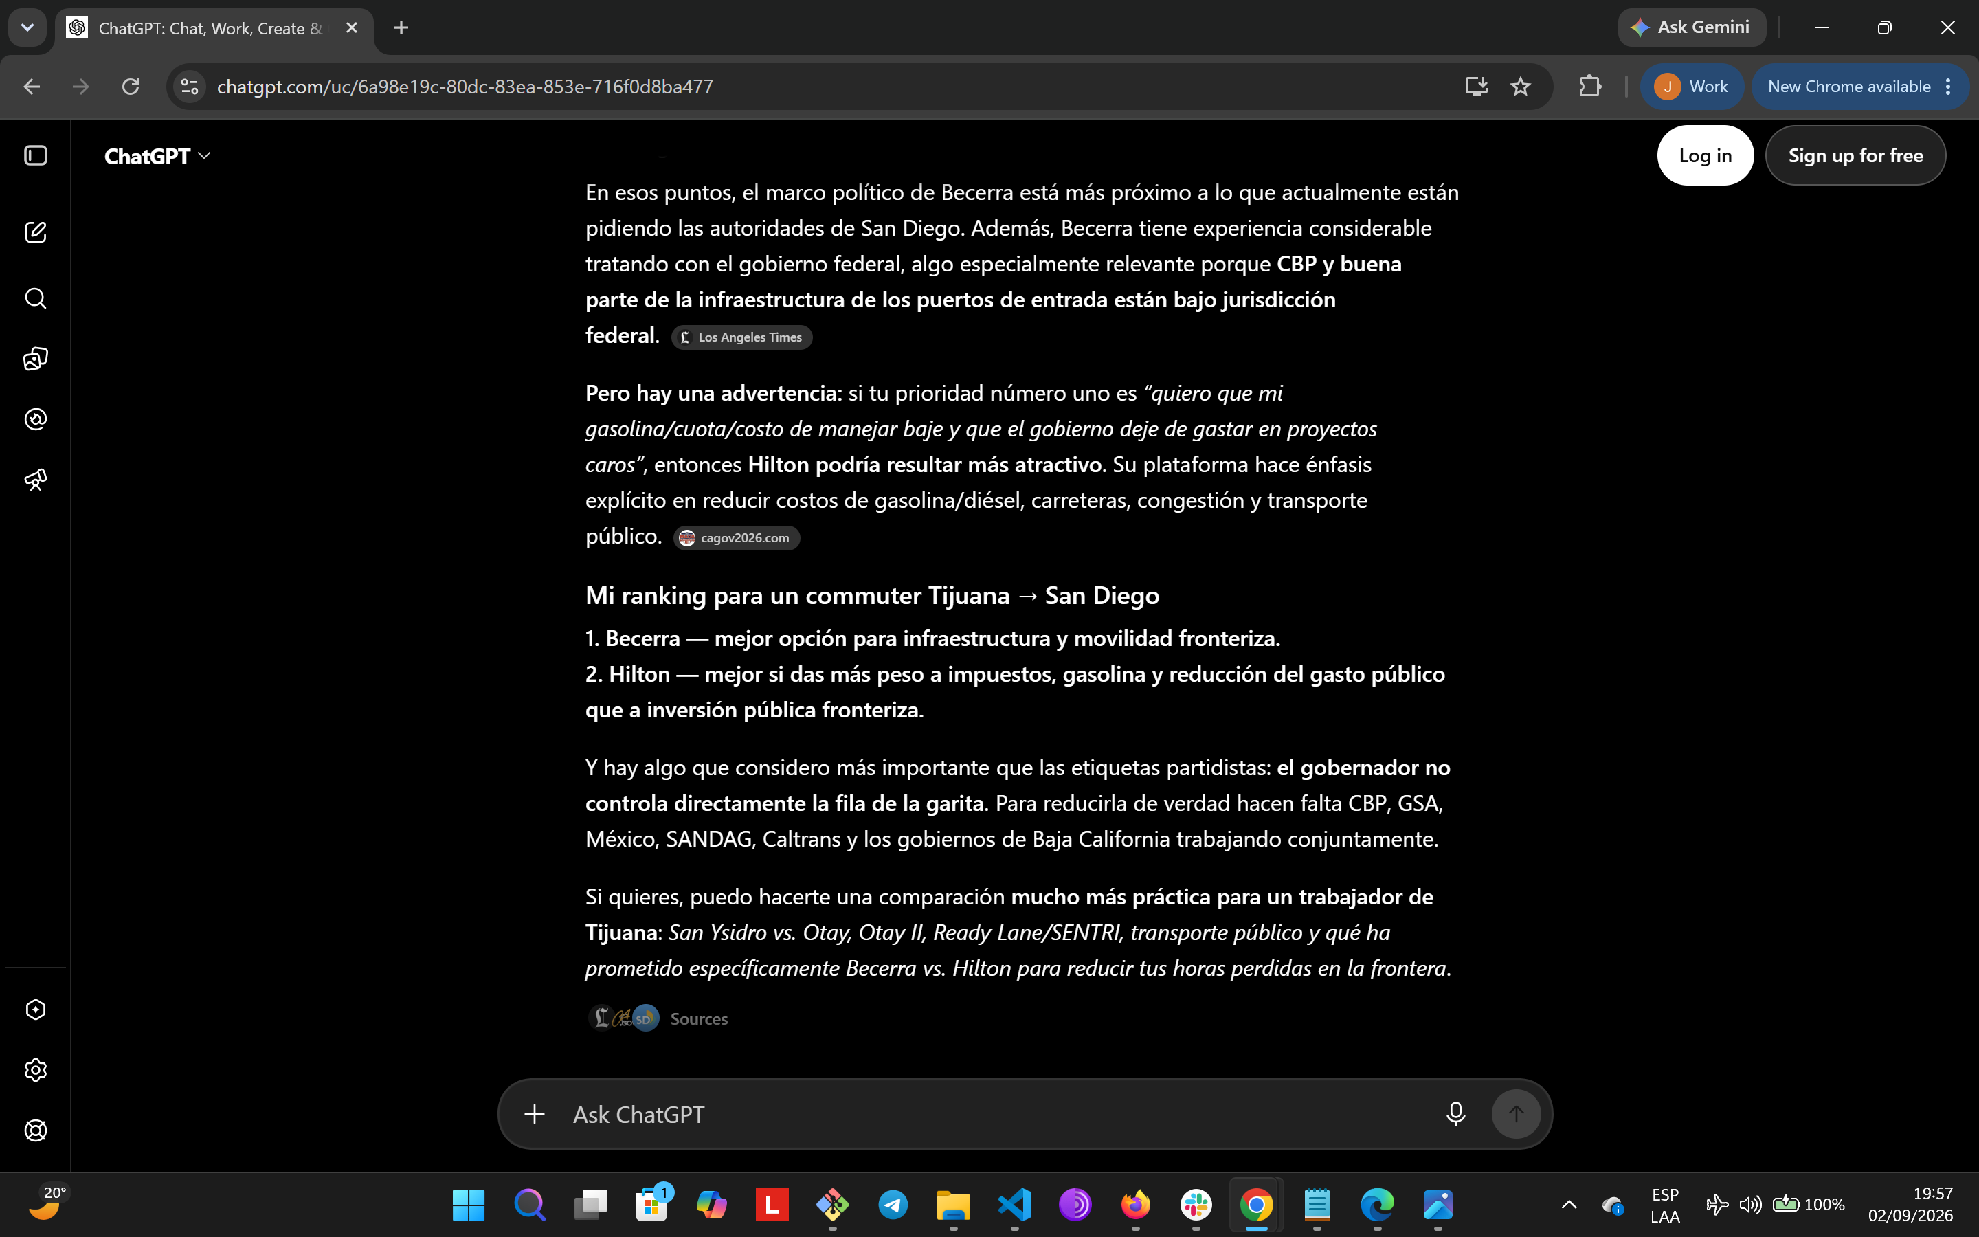Click the Google Chrome icon in the taskbar
The height and width of the screenshot is (1237, 1979).
point(1257,1205)
